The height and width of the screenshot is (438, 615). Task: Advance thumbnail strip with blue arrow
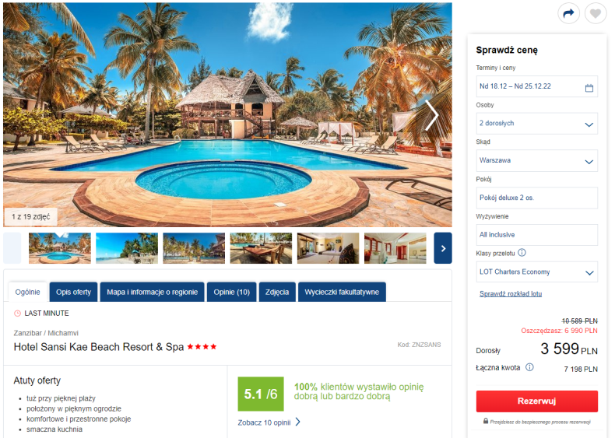coord(443,248)
